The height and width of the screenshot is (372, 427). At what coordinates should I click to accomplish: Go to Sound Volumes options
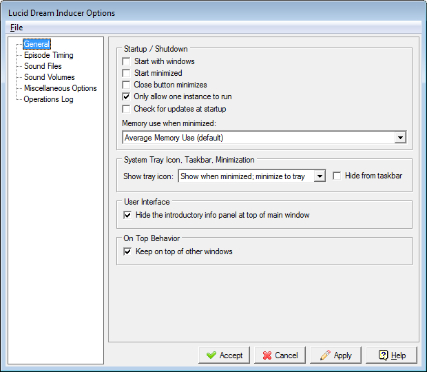[x=49, y=77]
